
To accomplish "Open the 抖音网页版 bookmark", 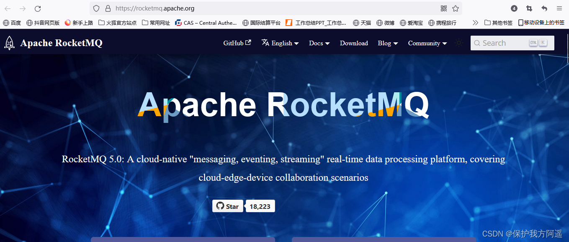I will click(x=43, y=23).
